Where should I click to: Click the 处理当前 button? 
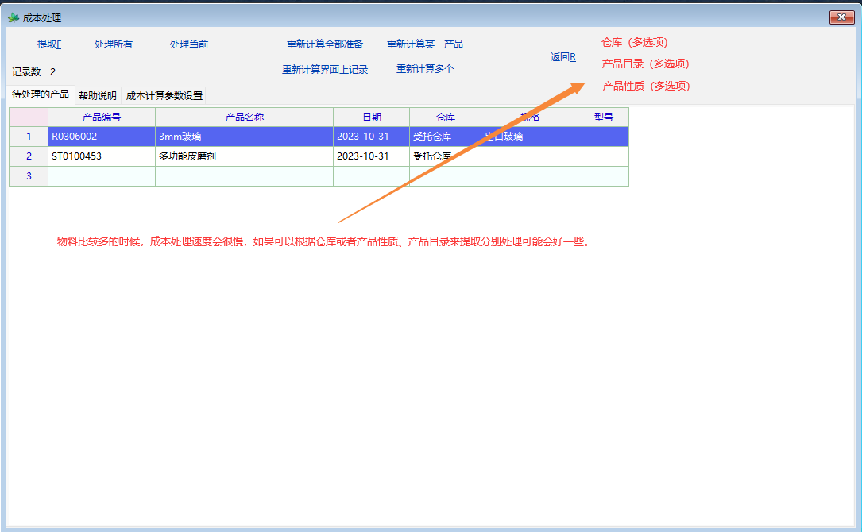click(x=189, y=44)
